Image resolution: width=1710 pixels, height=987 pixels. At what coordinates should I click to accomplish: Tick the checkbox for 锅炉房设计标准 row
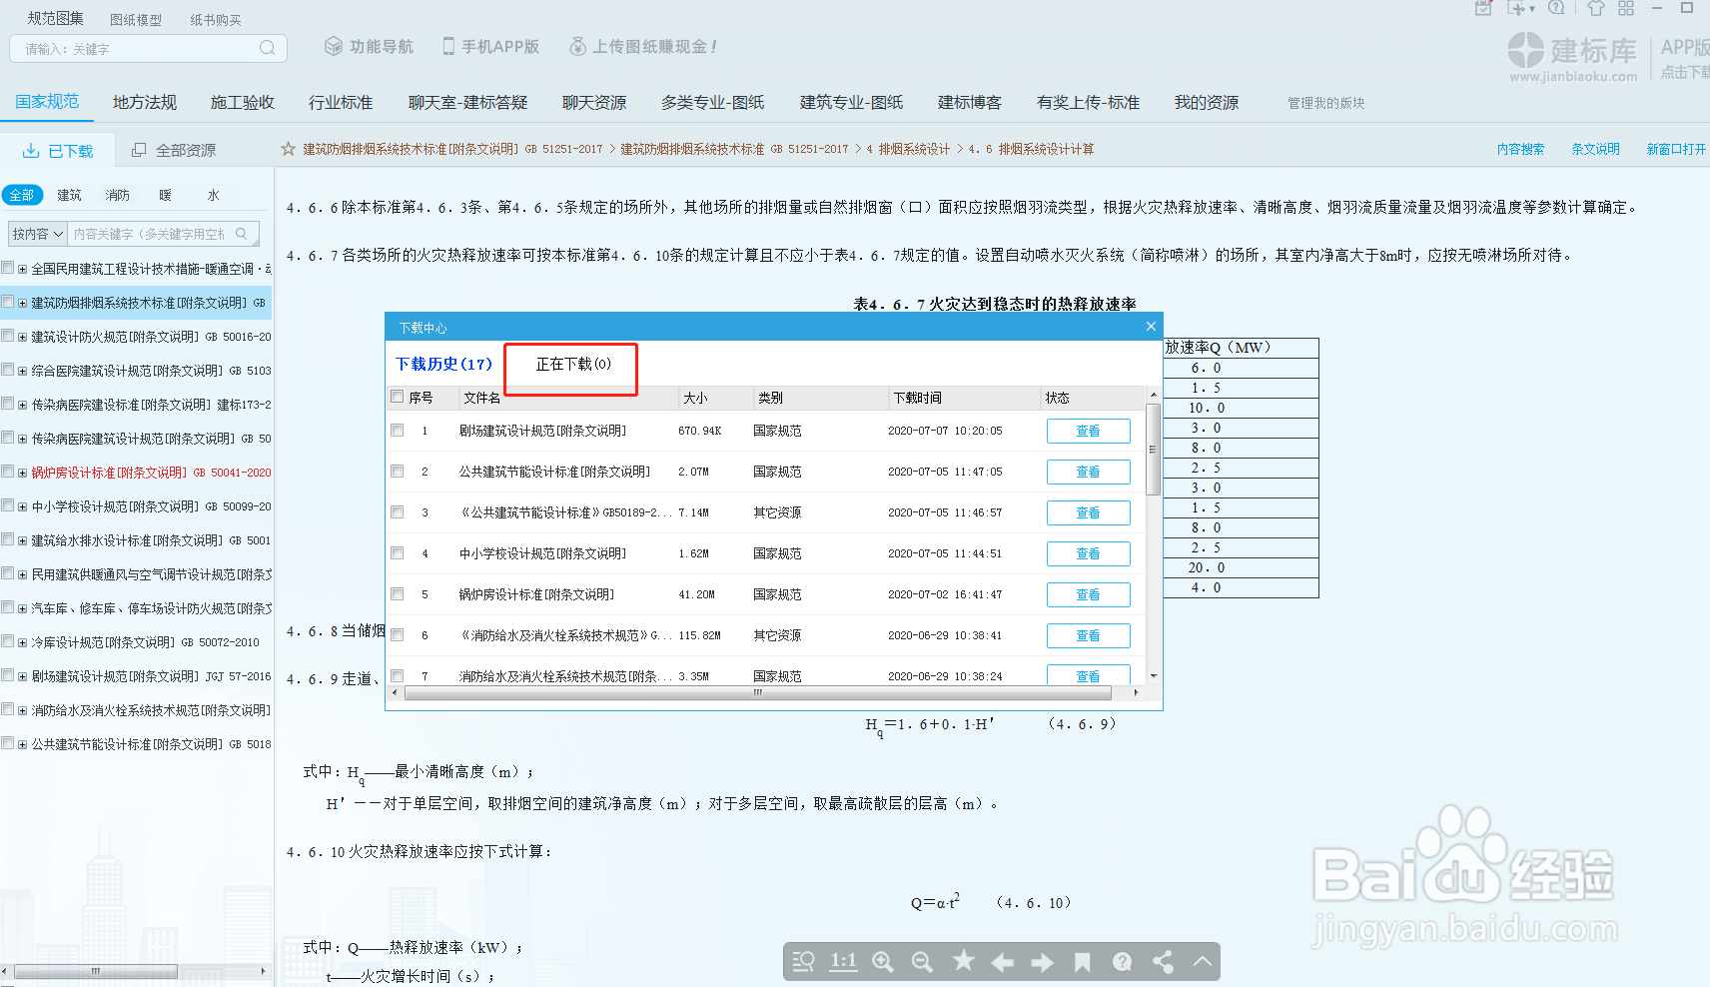(x=397, y=593)
